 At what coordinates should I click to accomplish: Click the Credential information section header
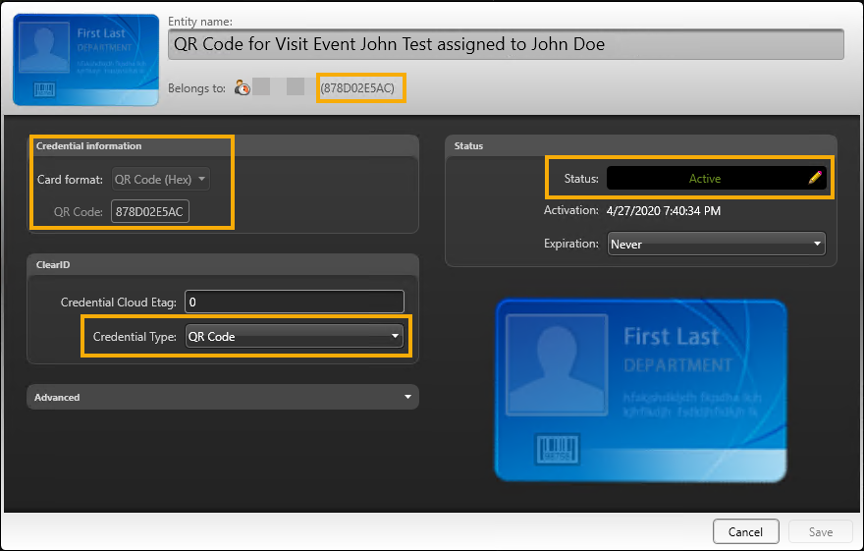pos(89,145)
